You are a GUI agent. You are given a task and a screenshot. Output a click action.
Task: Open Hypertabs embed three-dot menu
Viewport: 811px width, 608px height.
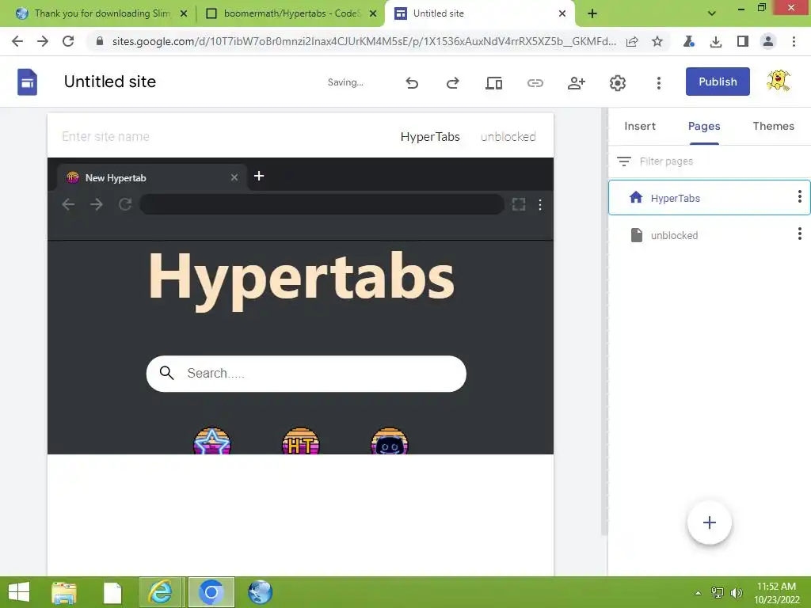540,205
